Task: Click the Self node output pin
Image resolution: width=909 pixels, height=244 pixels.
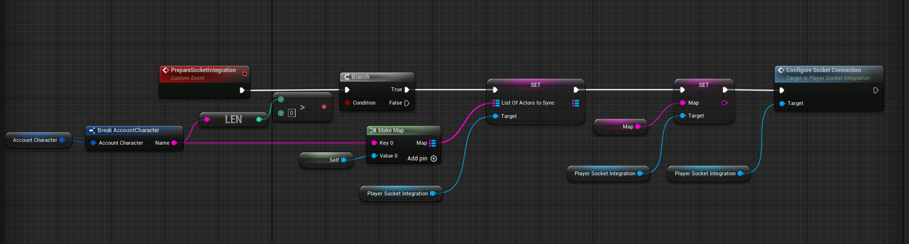Action: pyautogui.click(x=343, y=160)
